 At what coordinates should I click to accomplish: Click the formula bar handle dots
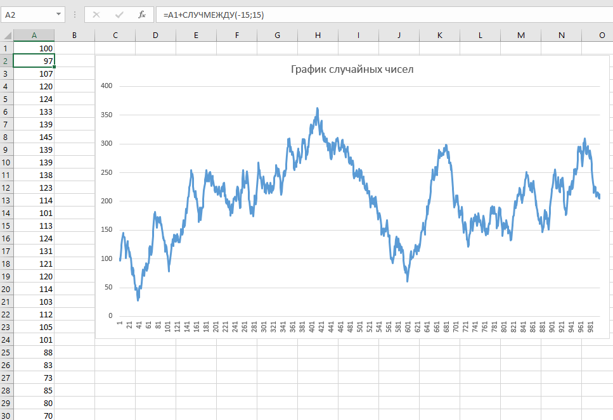coord(75,15)
